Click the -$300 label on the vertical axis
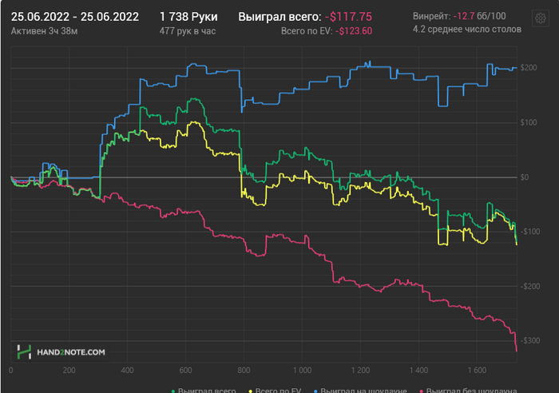Image resolution: width=559 pixels, height=393 pixels. tap(530, 340)
